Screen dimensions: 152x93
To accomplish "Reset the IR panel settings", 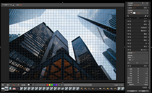I will (130, 43).
